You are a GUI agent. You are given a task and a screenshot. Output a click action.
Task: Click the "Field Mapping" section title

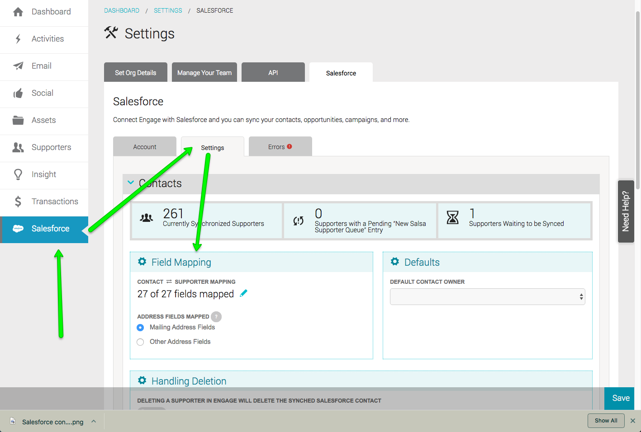(x=181, y=263)
